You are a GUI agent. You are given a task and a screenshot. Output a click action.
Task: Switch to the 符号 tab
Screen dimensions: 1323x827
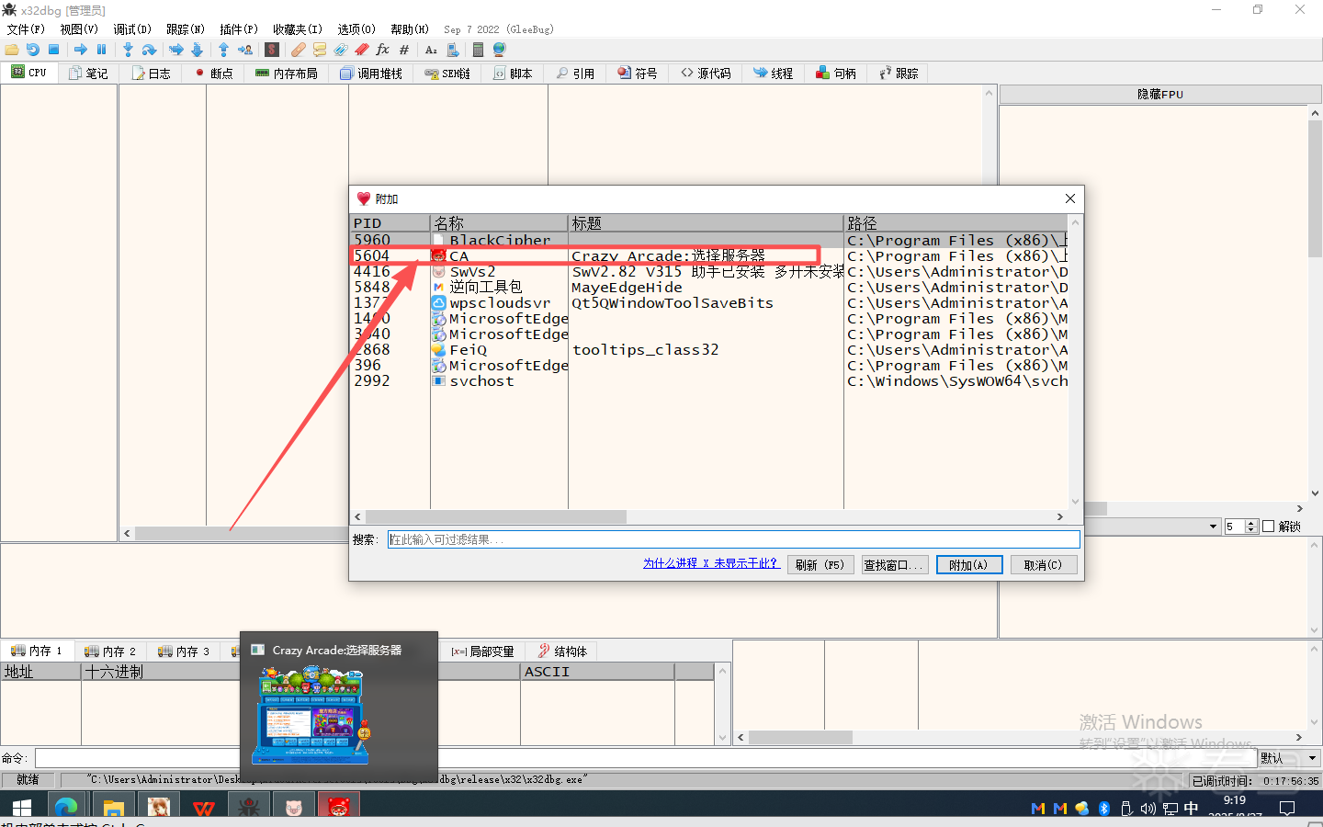tap(638, 74)
